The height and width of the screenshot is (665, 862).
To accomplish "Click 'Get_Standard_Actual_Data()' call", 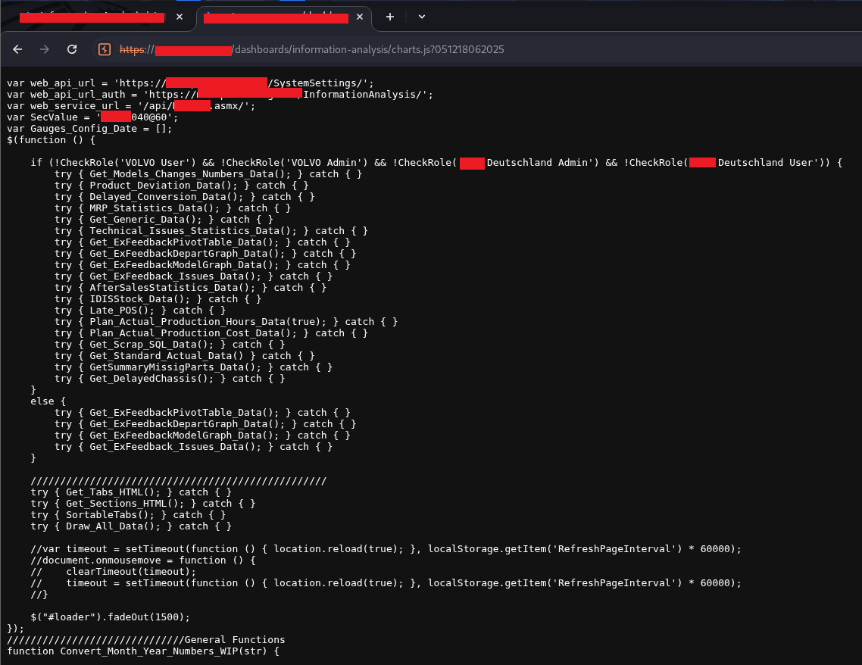I will coord(167,356).
